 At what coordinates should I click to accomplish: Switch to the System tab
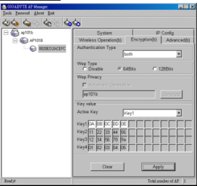click(104, 33)
